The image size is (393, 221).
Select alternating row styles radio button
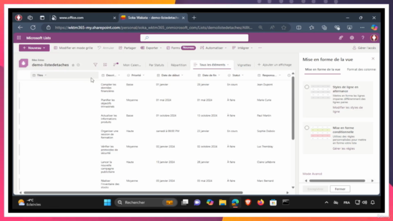click(x=307, y=87)
